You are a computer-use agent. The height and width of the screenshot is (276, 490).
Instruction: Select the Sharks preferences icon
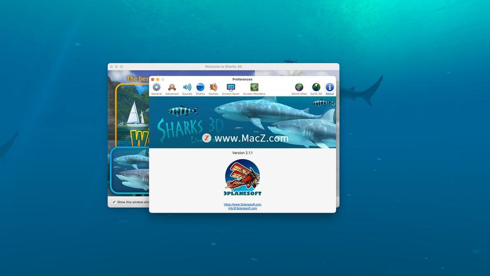click(200, 89)
